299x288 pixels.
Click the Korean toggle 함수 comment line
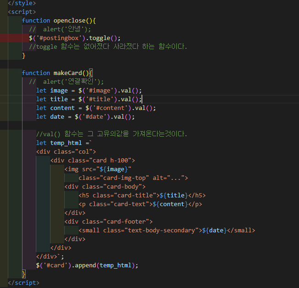108,46
